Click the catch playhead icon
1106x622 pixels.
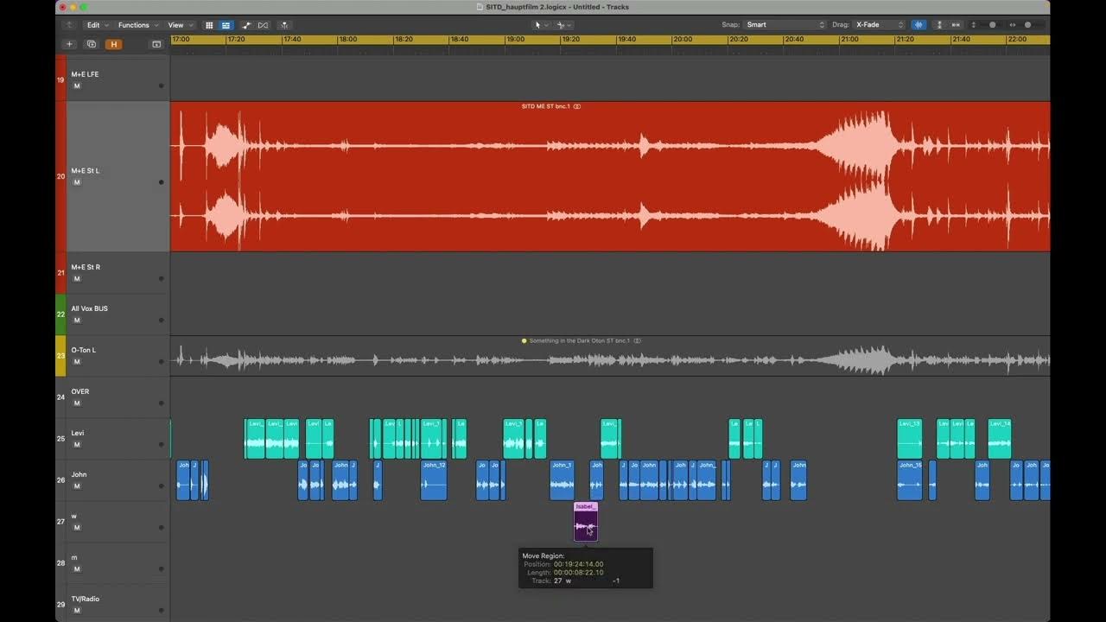coord(284,25)
